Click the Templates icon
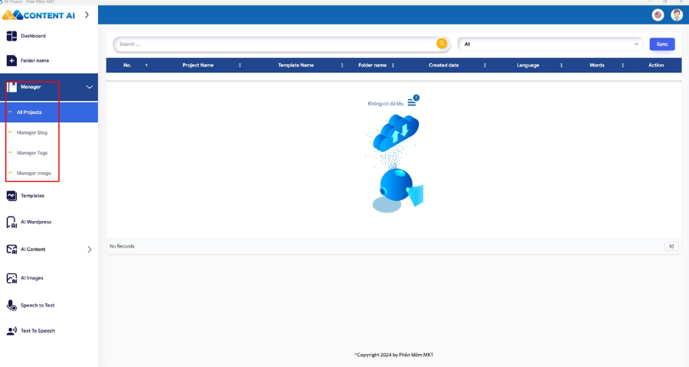 11,196
